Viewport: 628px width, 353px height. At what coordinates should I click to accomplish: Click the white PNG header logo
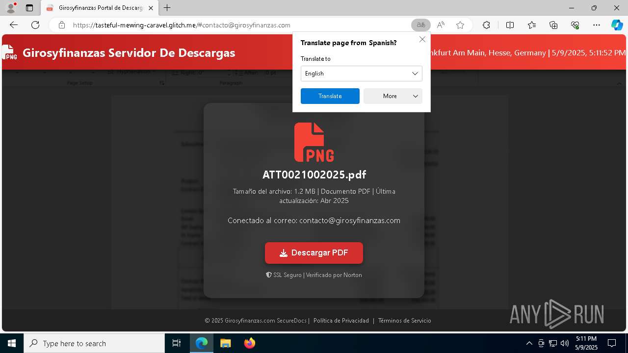click(9, 52)
